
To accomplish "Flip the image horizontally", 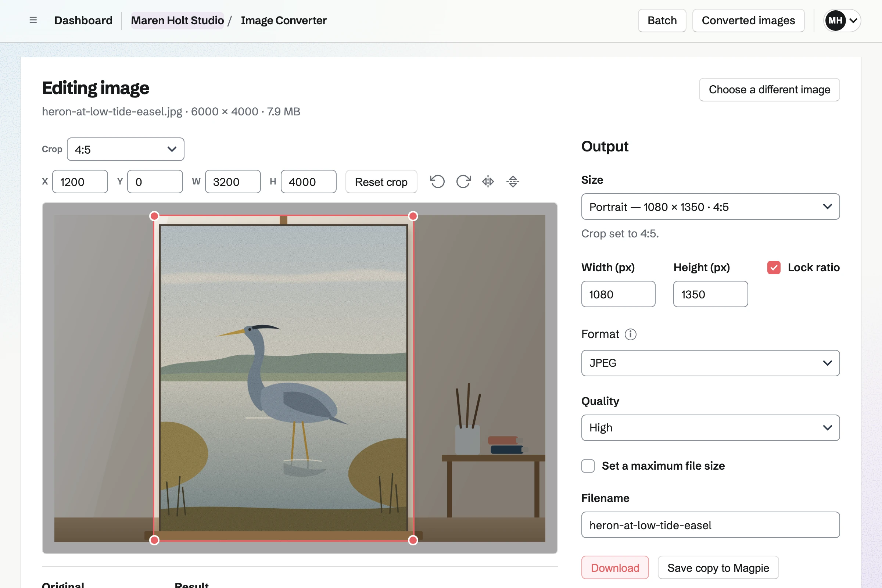I will (488, 182).
